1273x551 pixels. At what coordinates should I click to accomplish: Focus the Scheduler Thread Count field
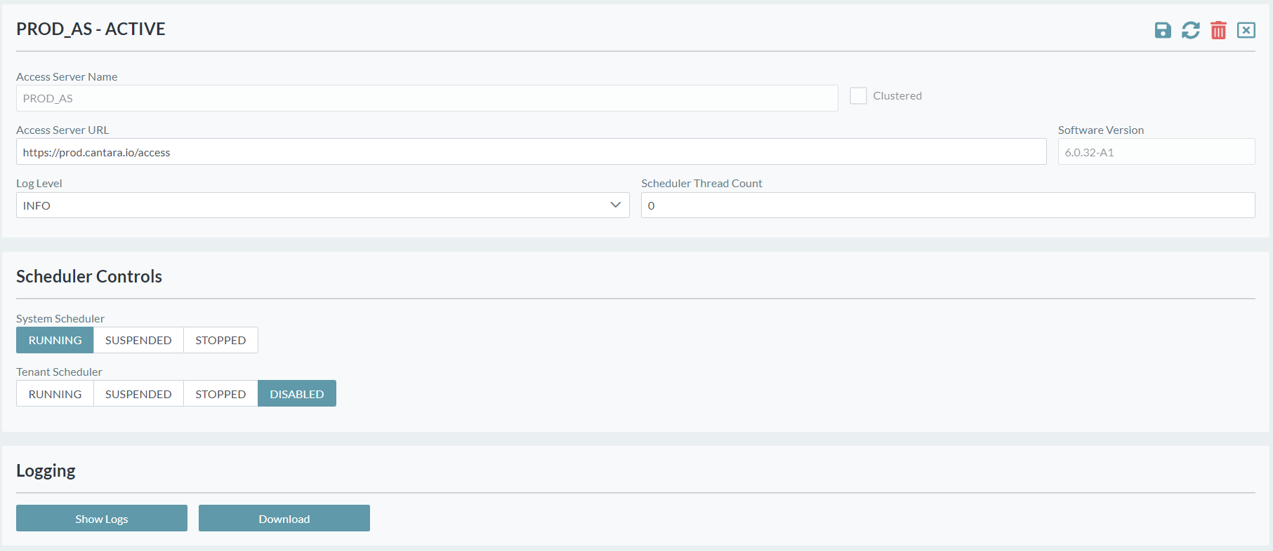tap(947, 205)
